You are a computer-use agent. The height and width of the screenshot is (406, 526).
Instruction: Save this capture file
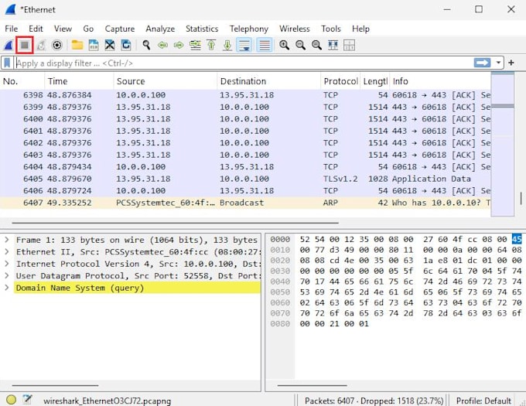pyautogui.click(x=94, y=45)
